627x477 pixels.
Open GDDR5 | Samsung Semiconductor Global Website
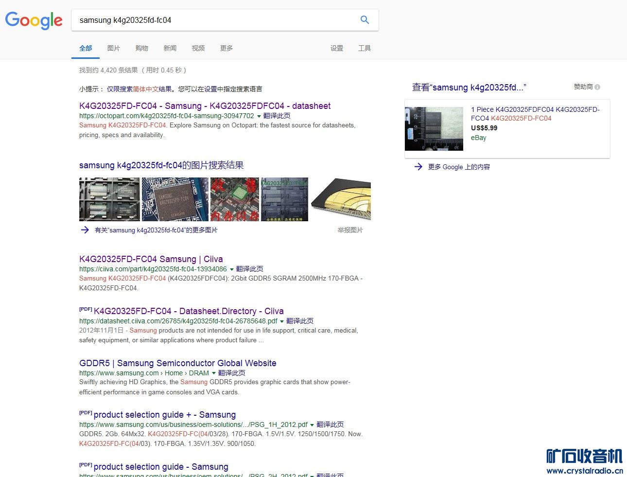[178, 363]
